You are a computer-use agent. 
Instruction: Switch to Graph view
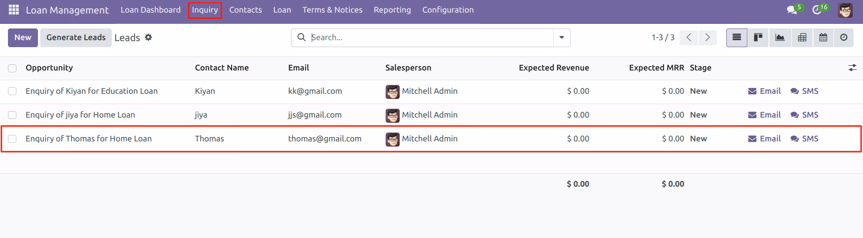coord(780,37)
